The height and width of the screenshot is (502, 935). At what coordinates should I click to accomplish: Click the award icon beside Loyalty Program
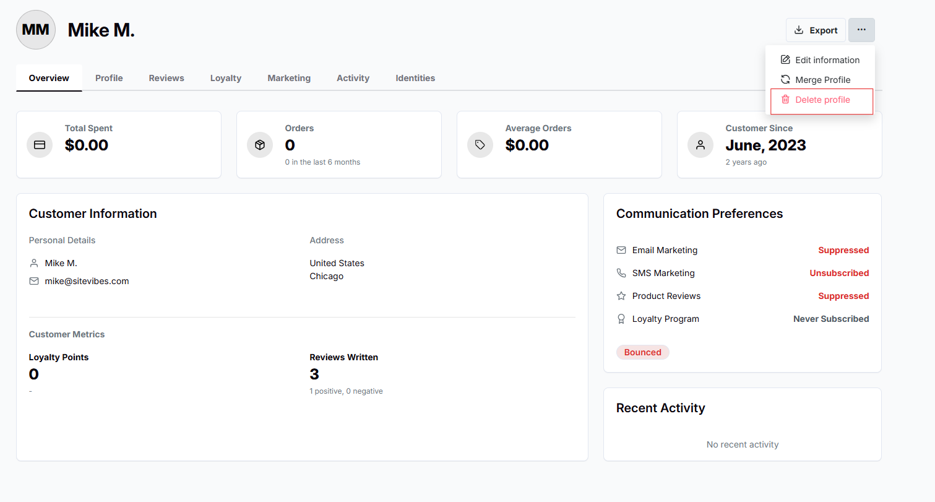click(621, 319)
